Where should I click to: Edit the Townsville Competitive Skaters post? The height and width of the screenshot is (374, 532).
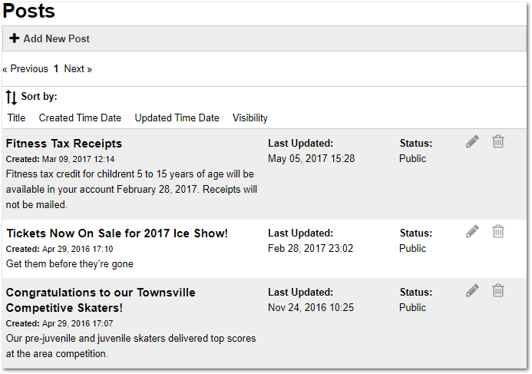(472, 290)
